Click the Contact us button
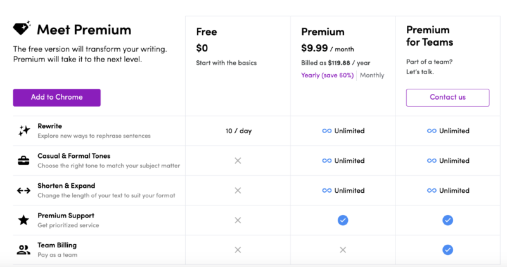 coord(447,98)
